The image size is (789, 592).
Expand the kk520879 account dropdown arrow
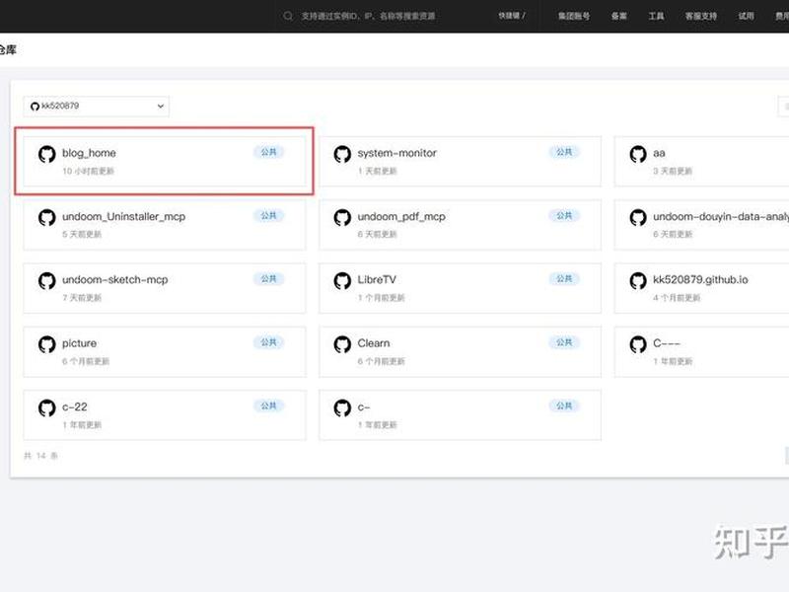click(x=161, y=107)
